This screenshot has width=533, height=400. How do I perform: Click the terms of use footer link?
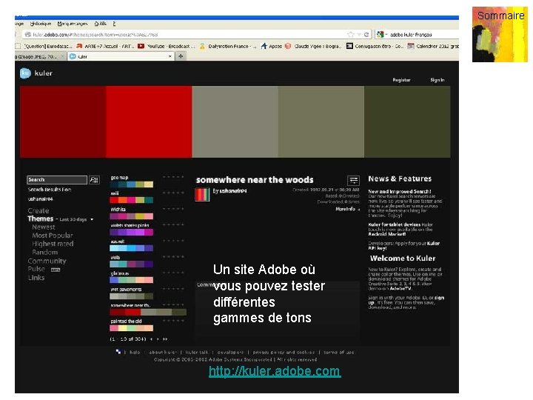pyautogui.click(x=338, y=352)
